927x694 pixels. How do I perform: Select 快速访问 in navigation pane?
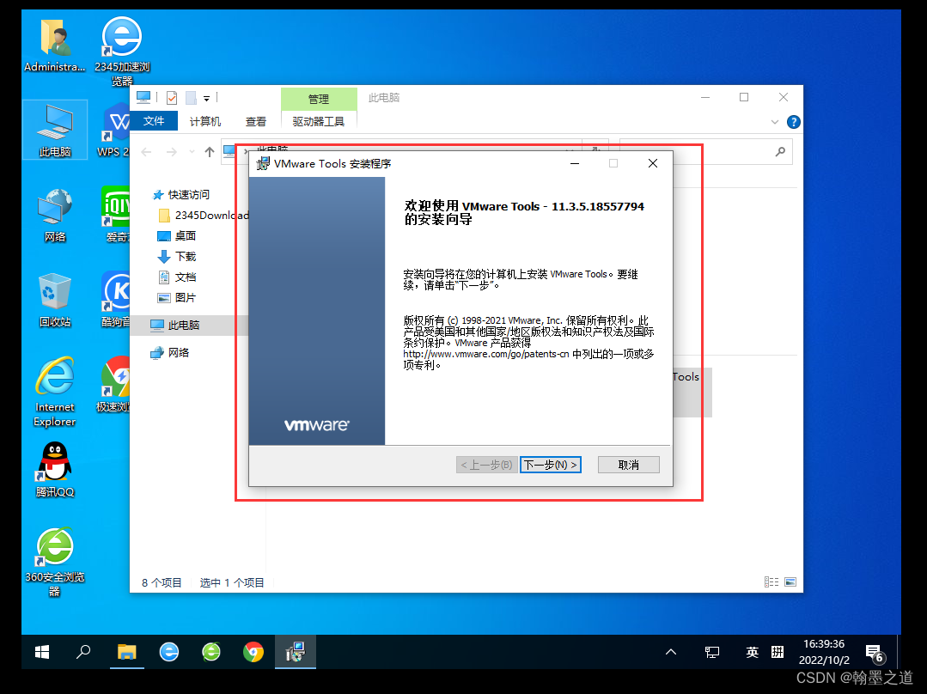click(181, 194)
